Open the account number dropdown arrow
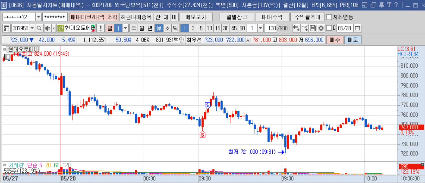 [39, 17]
